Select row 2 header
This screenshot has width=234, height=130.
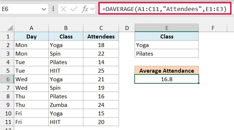[7, 45]
